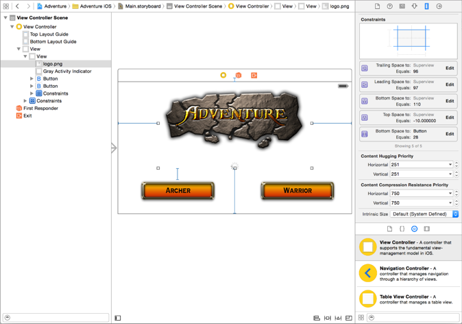Go forward in editor history
Viewport: 462px width, 324px height.
point(28,6)
